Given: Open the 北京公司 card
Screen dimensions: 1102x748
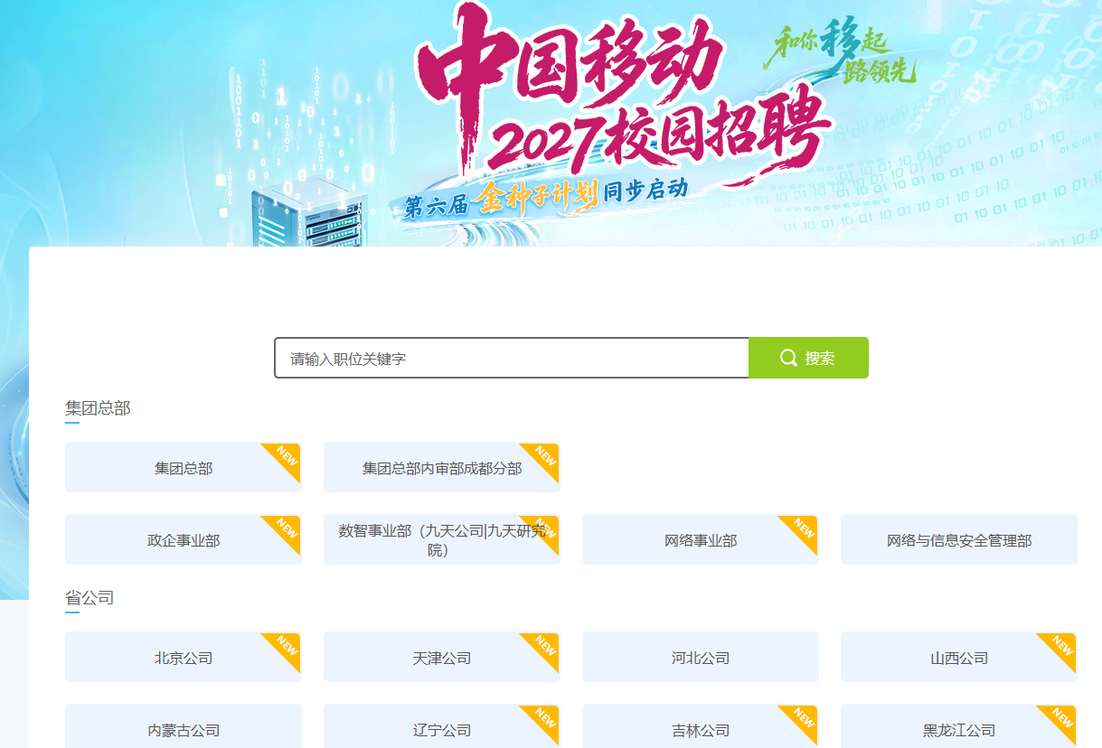Looking at the screenshot, I should (x=184, y=657).
